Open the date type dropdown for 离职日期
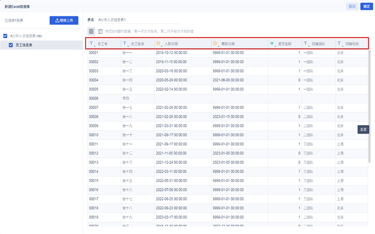Screen dimensions: 375x234 click(216, 44)
